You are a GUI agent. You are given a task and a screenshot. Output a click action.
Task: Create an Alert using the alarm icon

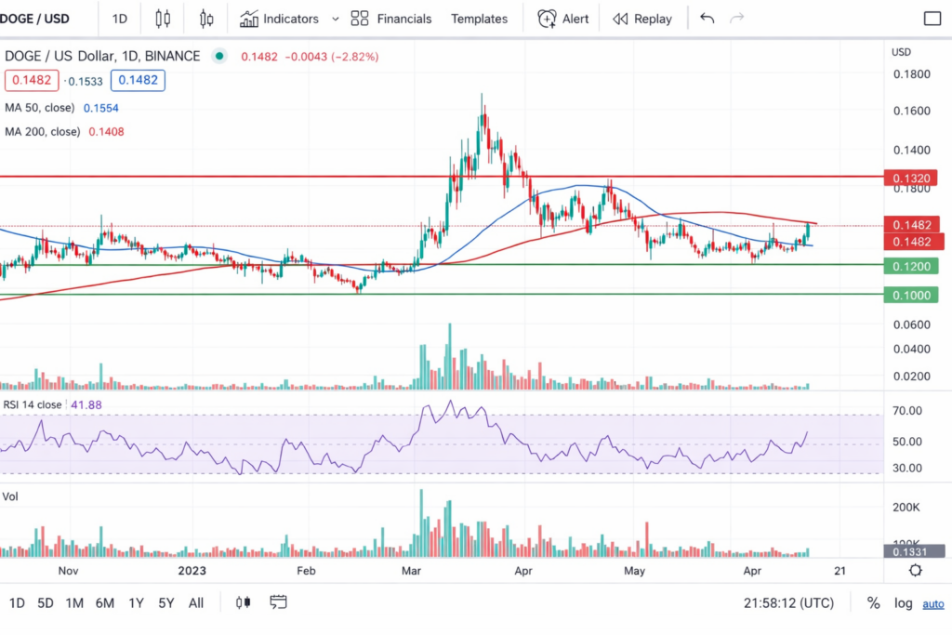tap(548, 18)
